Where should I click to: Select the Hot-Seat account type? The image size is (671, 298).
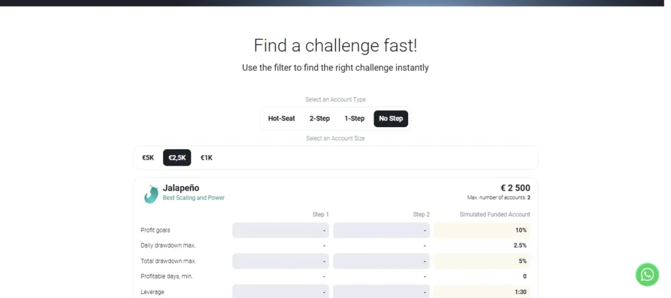pos(282,119)
